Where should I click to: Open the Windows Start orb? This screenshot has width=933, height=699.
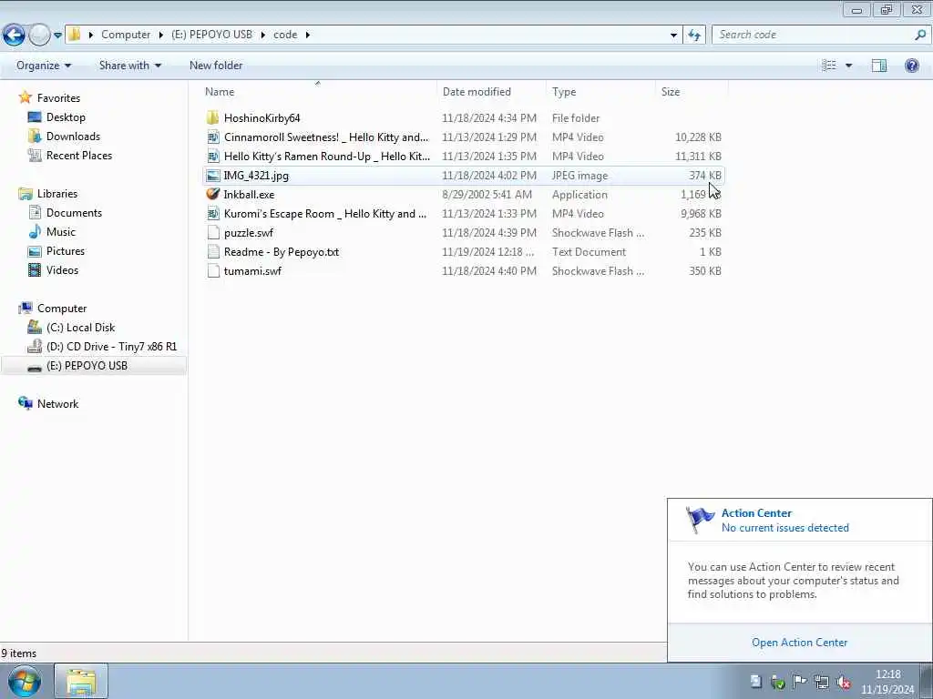coord(25,681)
